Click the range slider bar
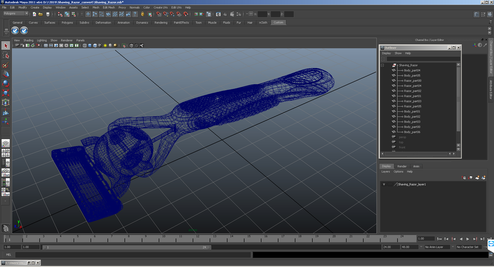Screen dimensions: 494x267 click(127, 247)
